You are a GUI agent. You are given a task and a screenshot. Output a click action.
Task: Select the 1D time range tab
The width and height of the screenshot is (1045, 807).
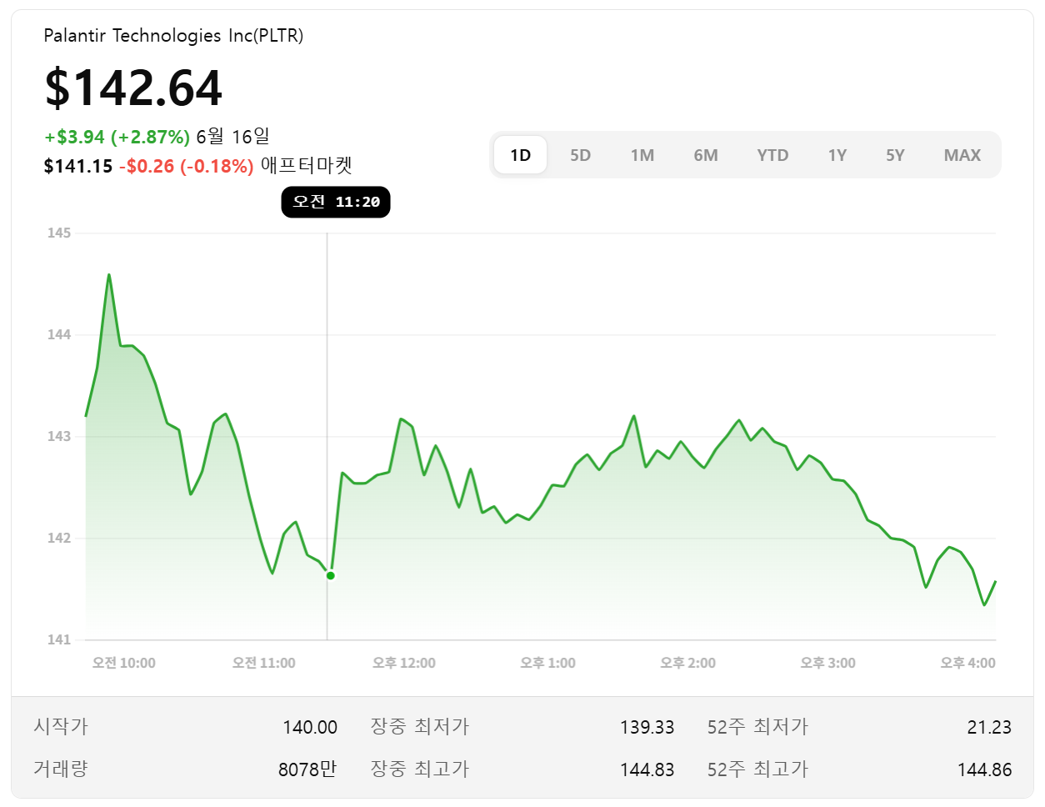tap(520, 154)
